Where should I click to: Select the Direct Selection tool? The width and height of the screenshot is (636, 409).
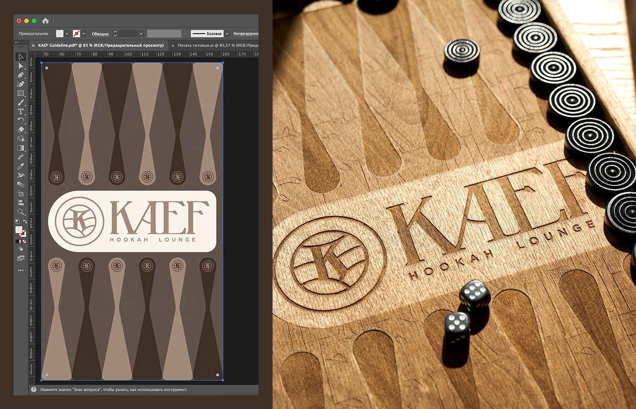20,66
